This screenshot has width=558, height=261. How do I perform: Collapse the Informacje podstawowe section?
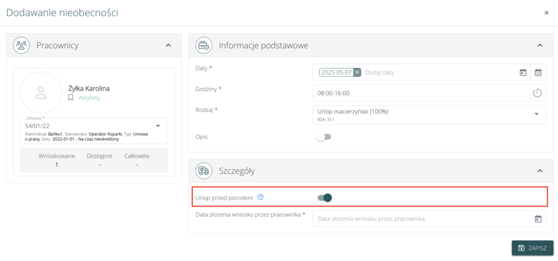coord(539,46)
